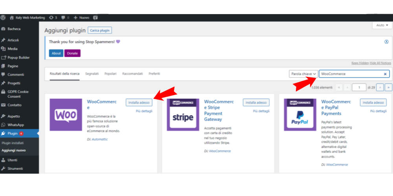Image resolution: width=393 pixels, height=196 pixels.
Task: Open WhatsApp menu in sidebar
Action: (x=16, y=125)
